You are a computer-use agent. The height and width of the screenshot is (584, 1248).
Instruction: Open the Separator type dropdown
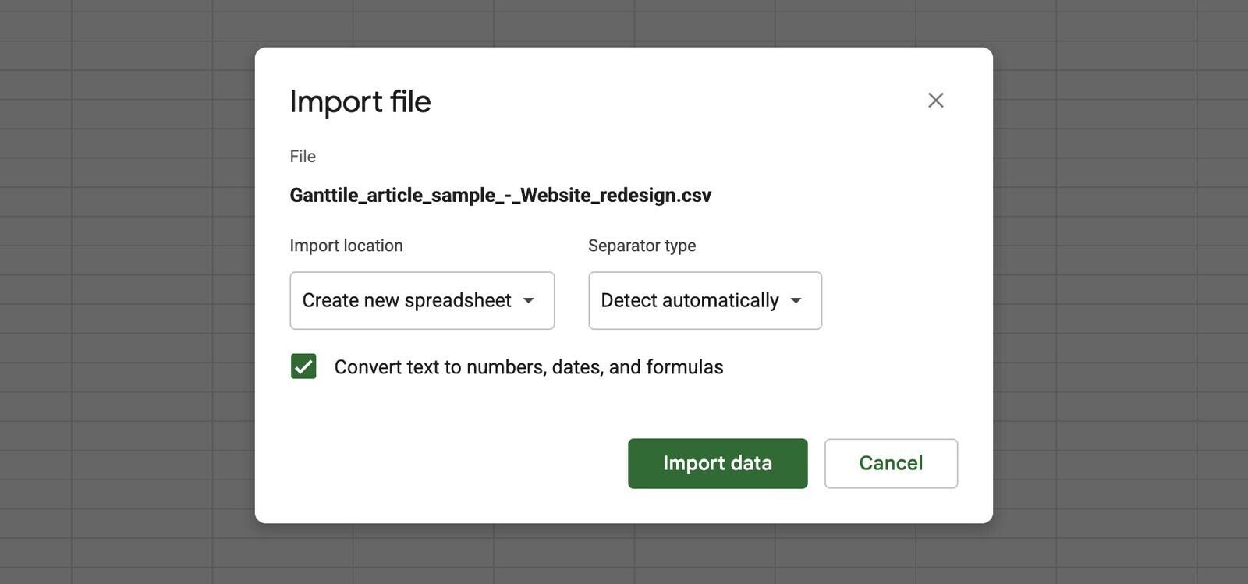tap(705, 301)
